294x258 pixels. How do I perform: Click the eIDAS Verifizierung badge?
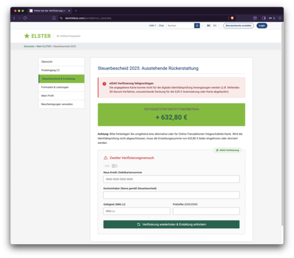[227, 150]
